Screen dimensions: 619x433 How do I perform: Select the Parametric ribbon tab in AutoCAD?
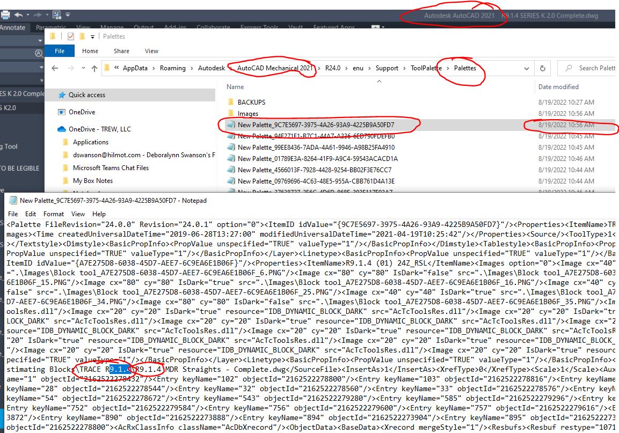click(x=52, y=27)
